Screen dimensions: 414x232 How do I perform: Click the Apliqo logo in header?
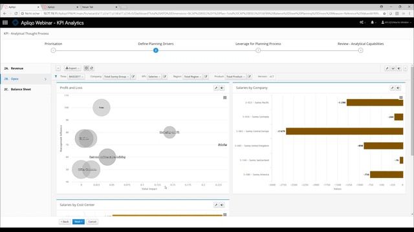tap(16, 23)
